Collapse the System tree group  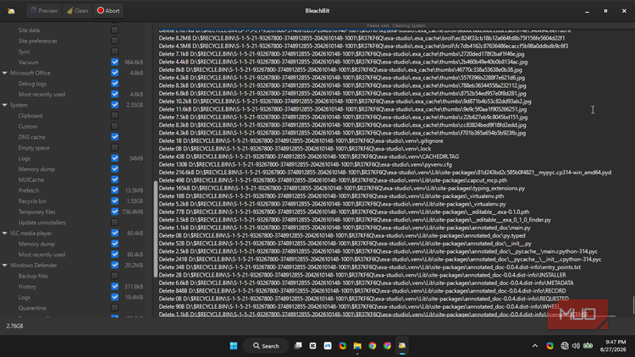[5, 105]
